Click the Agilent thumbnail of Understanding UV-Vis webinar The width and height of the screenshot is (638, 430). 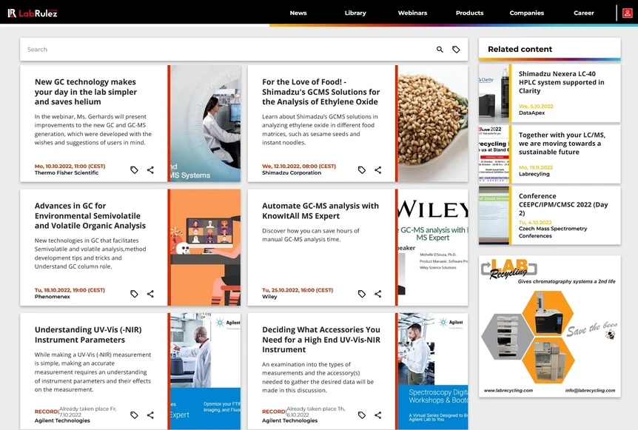click(x=206, y=371)
